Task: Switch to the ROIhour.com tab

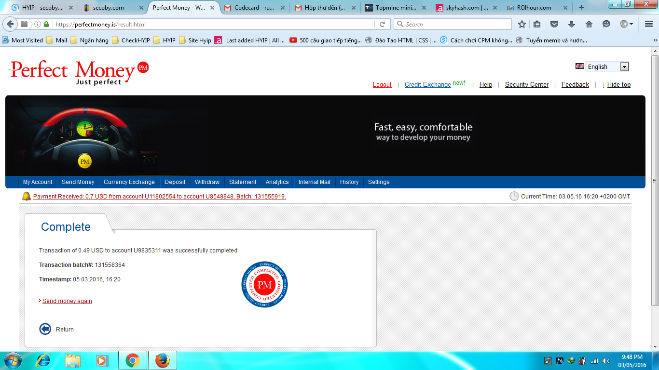Action: [538, 8]
